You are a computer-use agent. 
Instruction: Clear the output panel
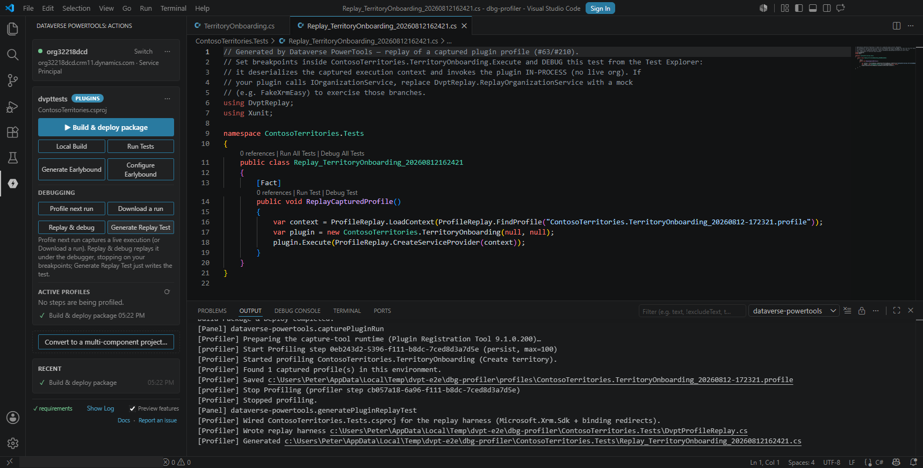click(x=847, y=311)
